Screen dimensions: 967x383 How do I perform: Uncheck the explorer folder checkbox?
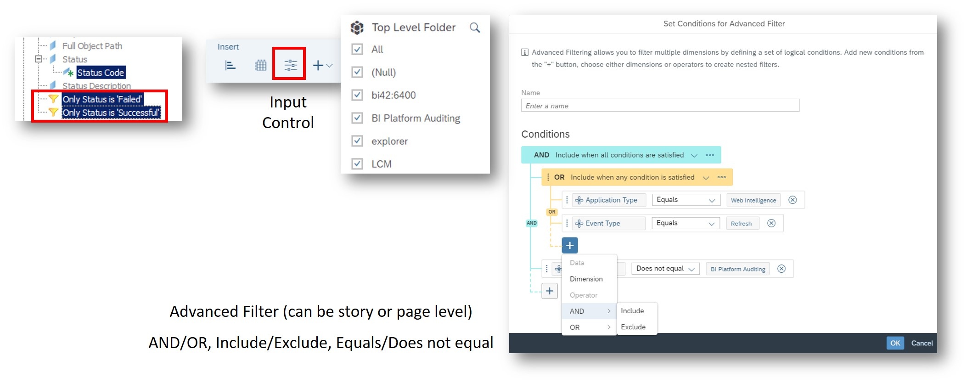pos(357,141)
